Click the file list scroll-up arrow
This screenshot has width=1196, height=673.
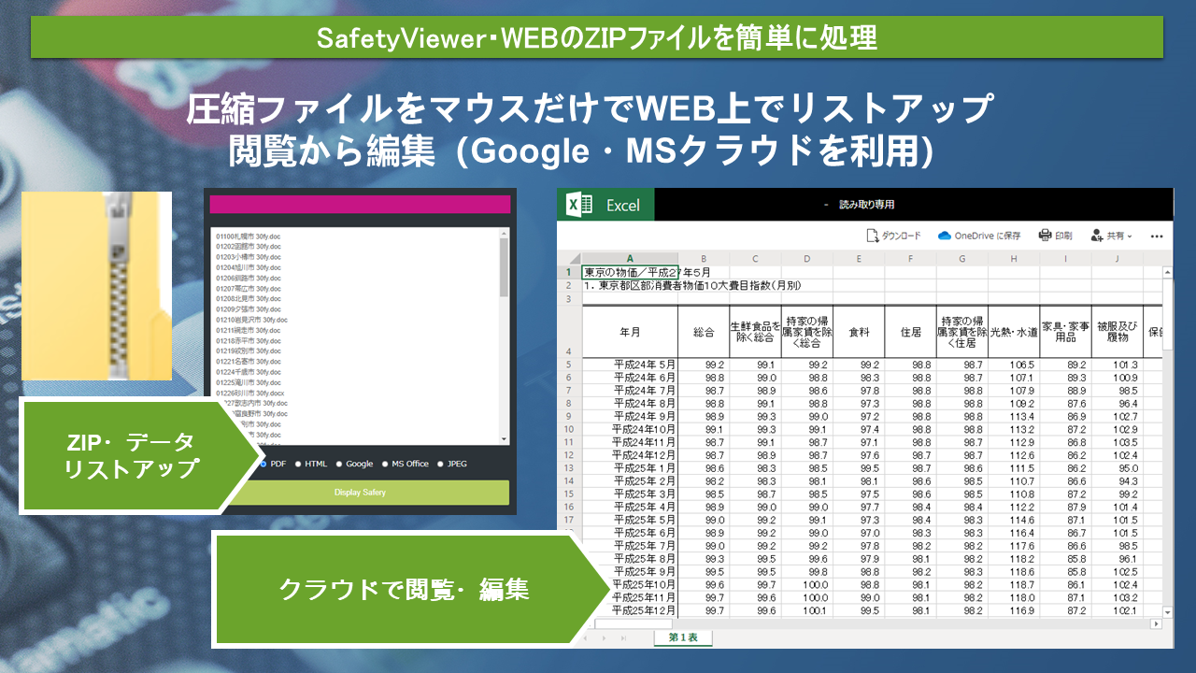(x=505, y=233)
